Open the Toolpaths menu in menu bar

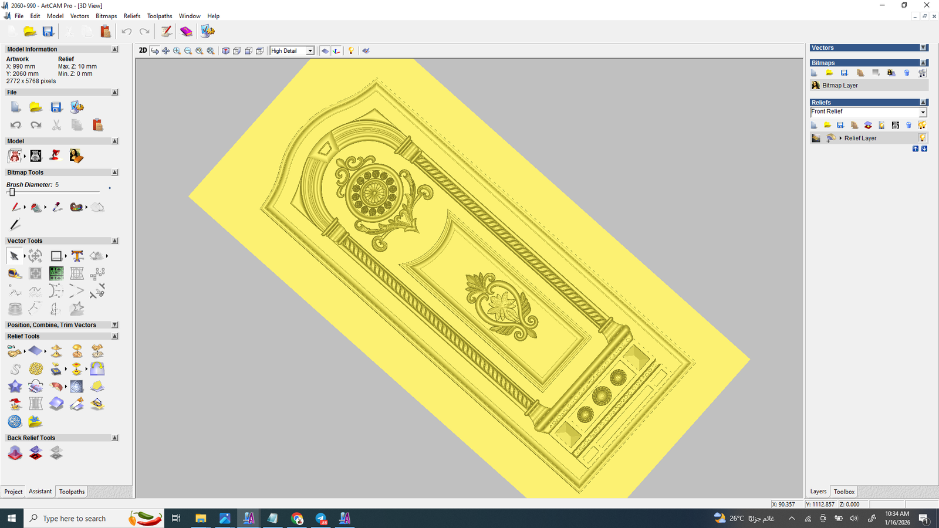coord(159,16)
